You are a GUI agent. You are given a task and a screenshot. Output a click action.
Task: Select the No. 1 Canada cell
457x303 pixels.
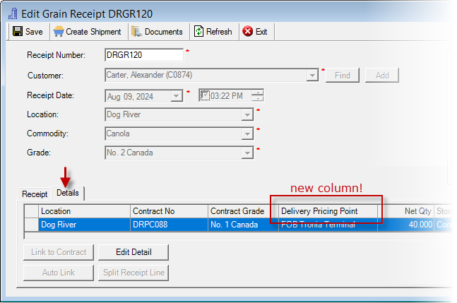coord(244,225)
